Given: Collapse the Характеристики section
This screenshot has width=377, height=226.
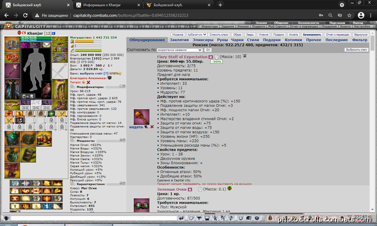Looking at the screenshot, I should click(x=72, y=183).
